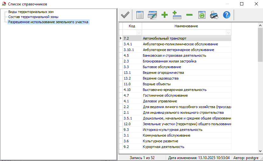263x161 pixels.
Task: Open help with blue question mark icon
Action: 226,15
